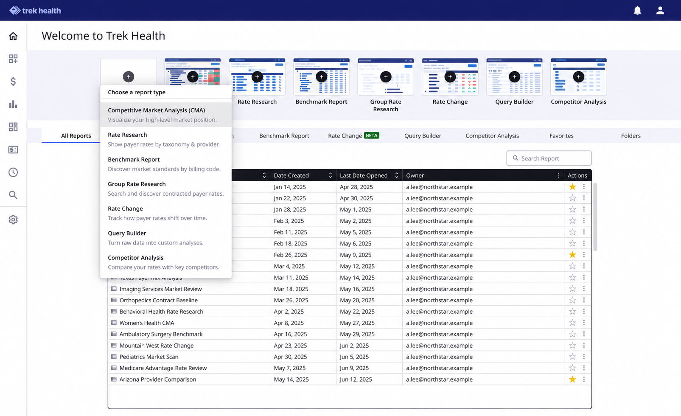681x416 pixels.
Task: Open dollar sign rates sidebar icon
Action: [x=13, y=82]
